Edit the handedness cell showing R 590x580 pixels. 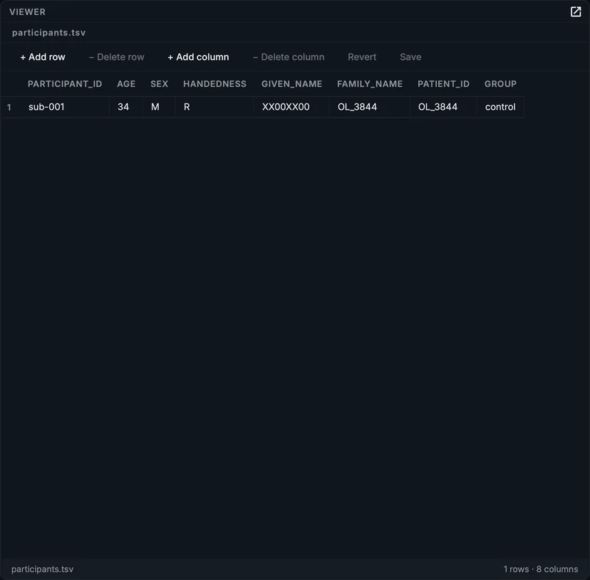coord(215,107)
